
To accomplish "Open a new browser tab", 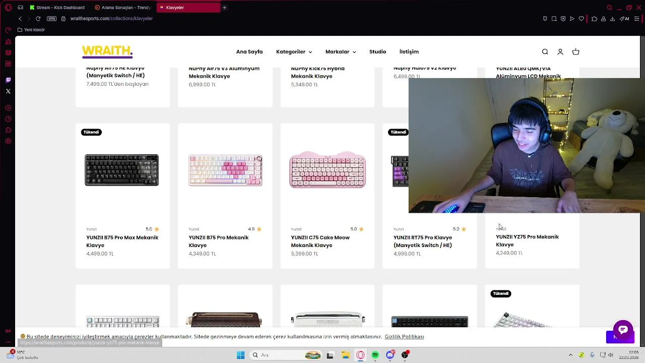I will click(x=224, y=8).
